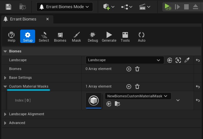
Task: Open NewBiomesCustomMaterialMask asset dropdown
Action: pos(138,96)
